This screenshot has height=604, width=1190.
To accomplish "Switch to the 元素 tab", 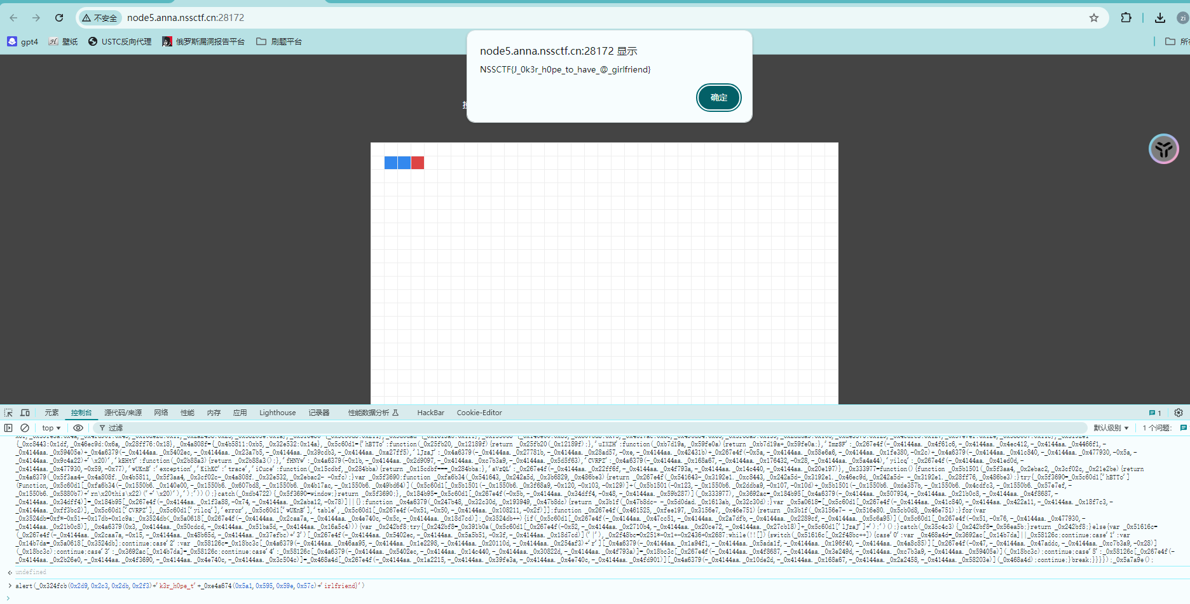I will click(51, 413).
